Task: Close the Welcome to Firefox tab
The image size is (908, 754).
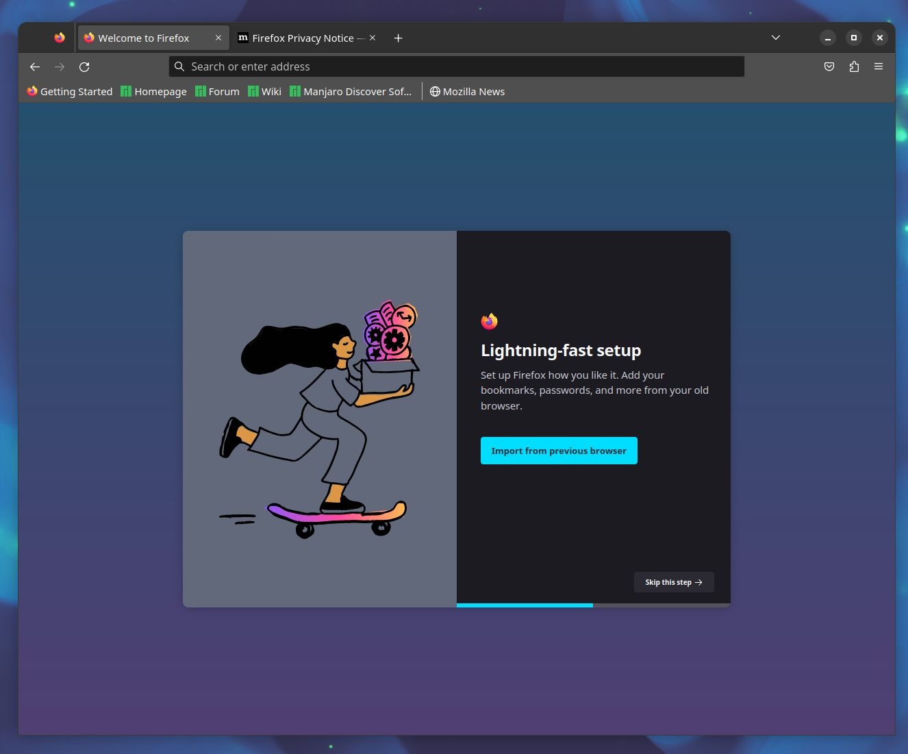Action: tap(218, 38)
